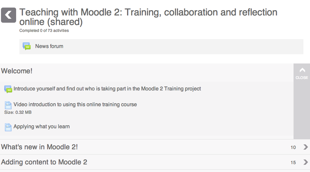
Task: Click the CLOSE label on side panel
Action: coord(302,78)
